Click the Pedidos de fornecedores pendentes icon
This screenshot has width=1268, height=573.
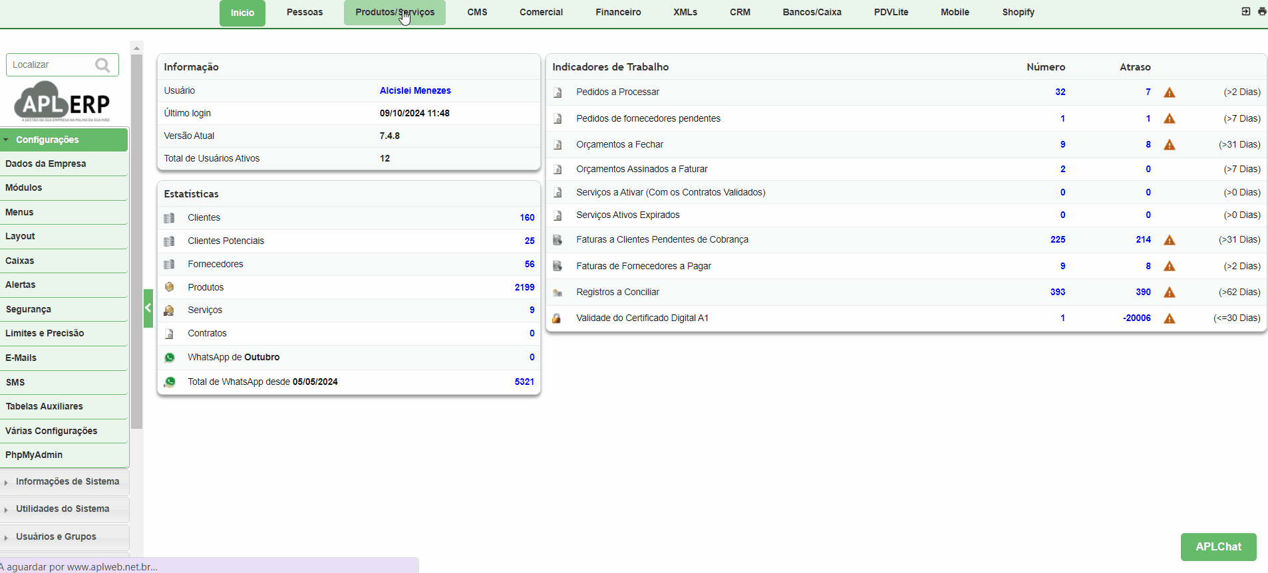557,119
